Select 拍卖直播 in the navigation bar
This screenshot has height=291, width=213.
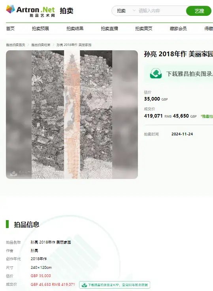(109, 29)
